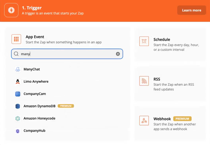Click the Limo Anywhere app icon
The width and height of the screenshot is (210, 145).
click(18, 82)
